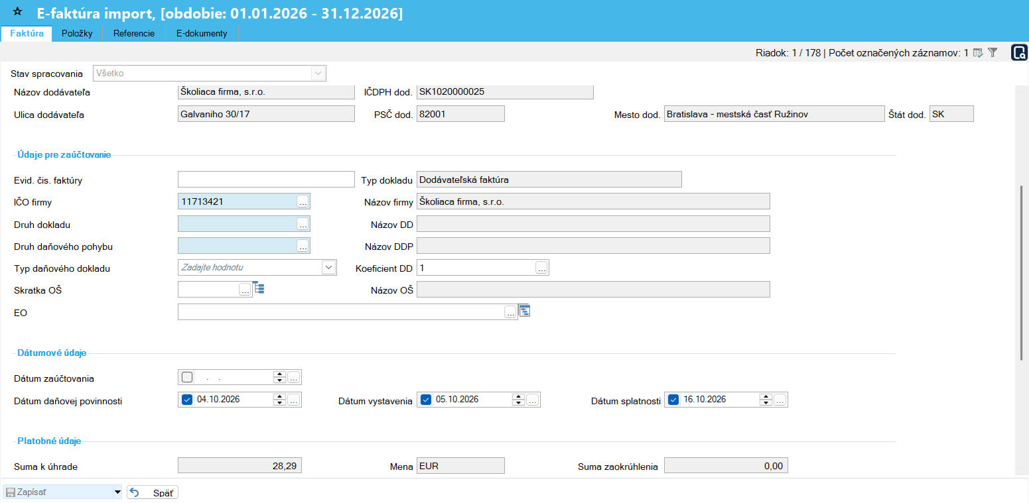Click the marked records grid icon

978,52
